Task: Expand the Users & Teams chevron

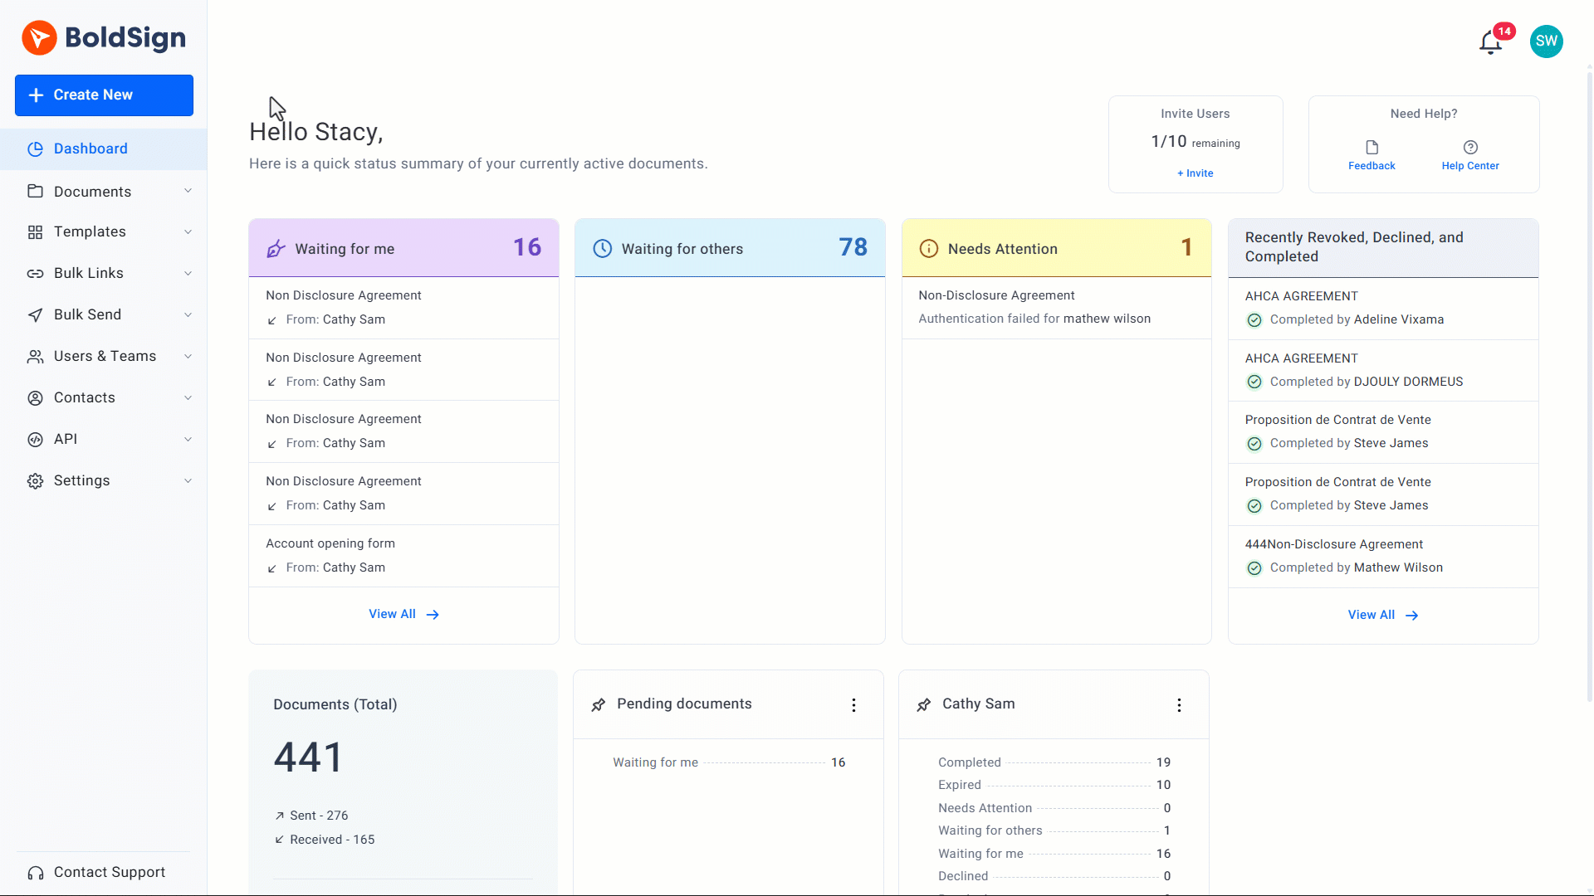Action: point(188,357)
